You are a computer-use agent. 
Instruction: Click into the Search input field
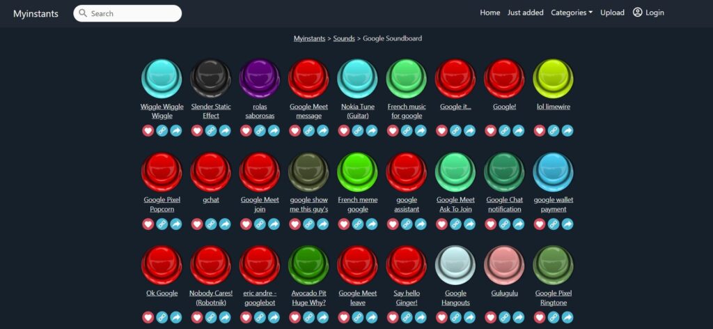pos(132,13)
